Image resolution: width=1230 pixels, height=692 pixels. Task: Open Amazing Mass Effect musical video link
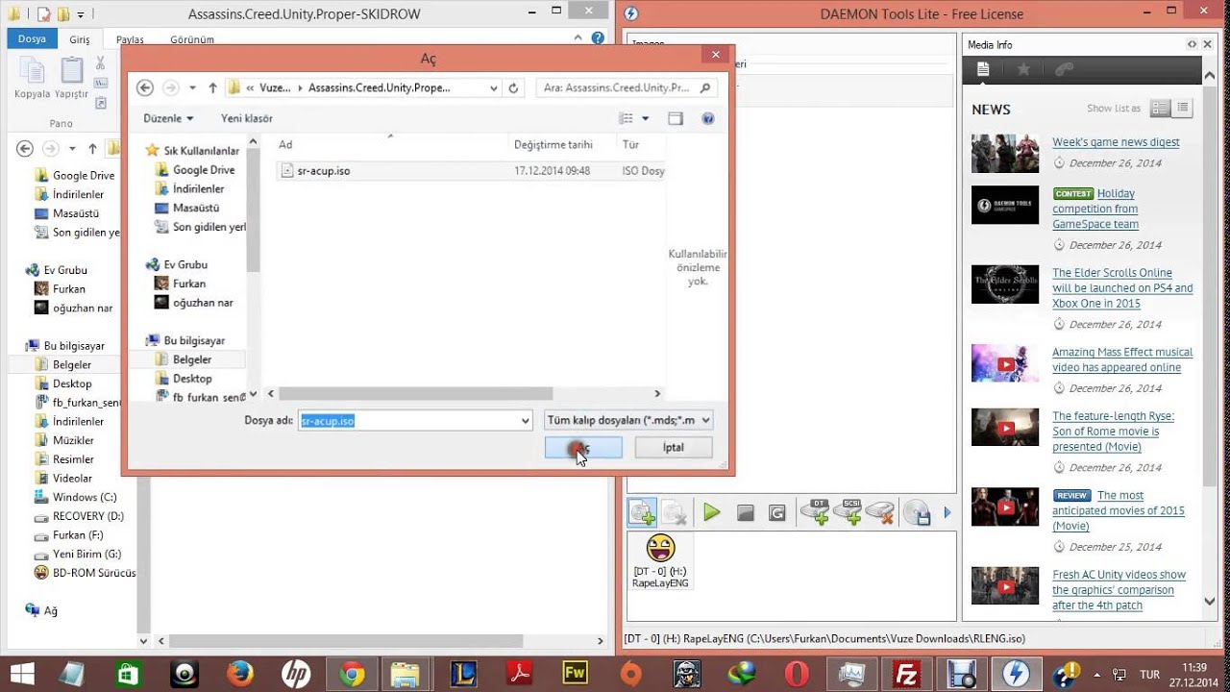click(1122, 359)
